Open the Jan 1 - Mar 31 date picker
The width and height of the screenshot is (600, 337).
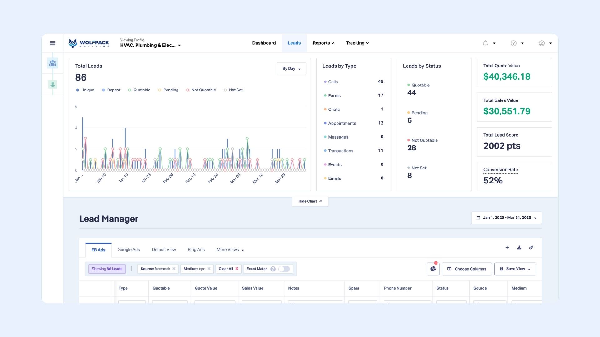pyautogui.click(x=506, y=218)
